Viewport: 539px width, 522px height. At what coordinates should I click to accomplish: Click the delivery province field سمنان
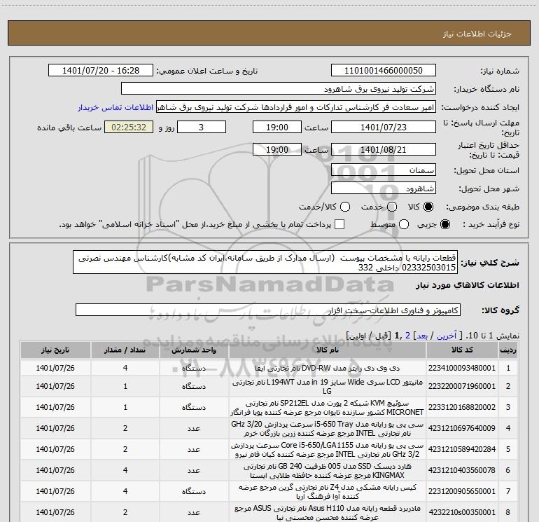(x=384, y=170)
